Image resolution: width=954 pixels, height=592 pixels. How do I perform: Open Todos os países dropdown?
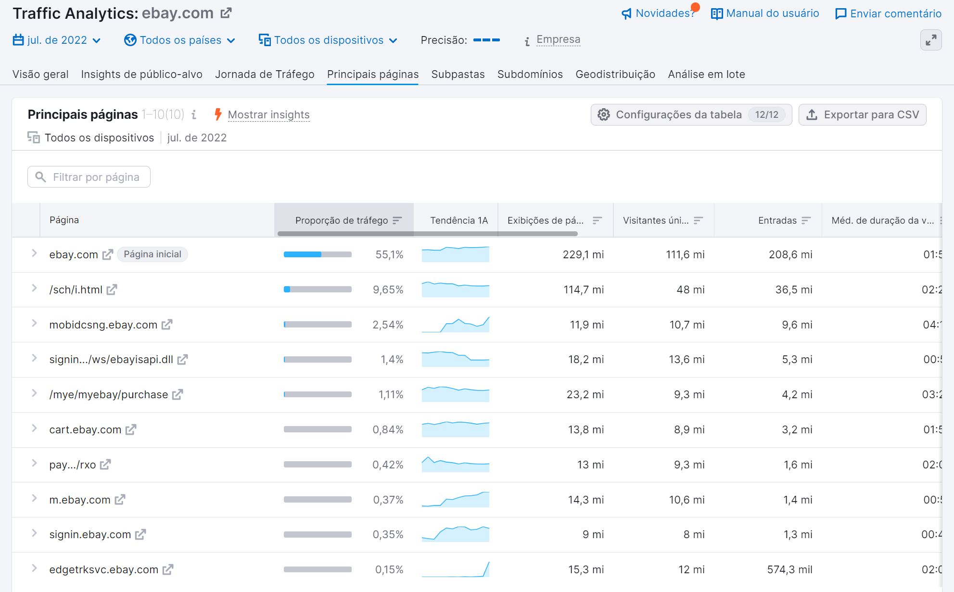coord(179,40)
